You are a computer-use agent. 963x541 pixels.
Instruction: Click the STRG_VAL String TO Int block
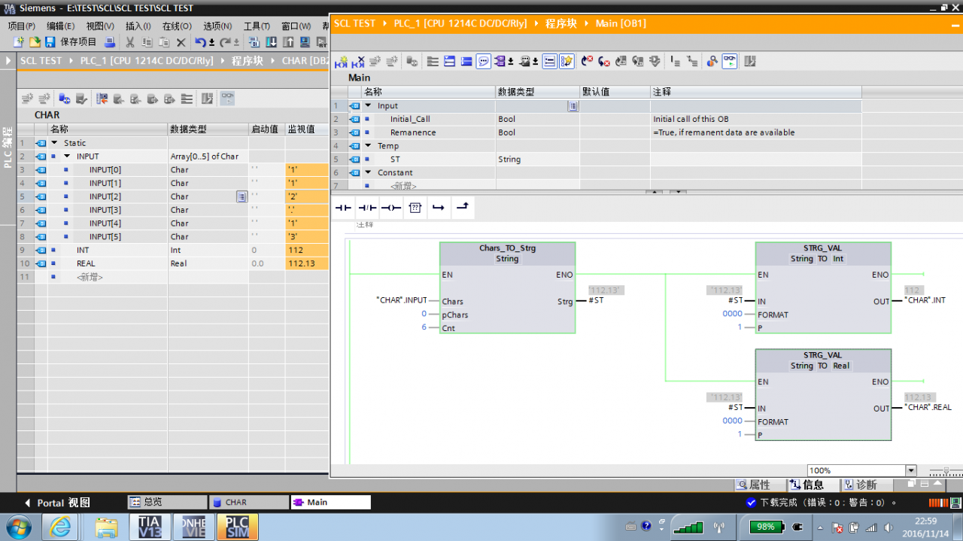823,287
